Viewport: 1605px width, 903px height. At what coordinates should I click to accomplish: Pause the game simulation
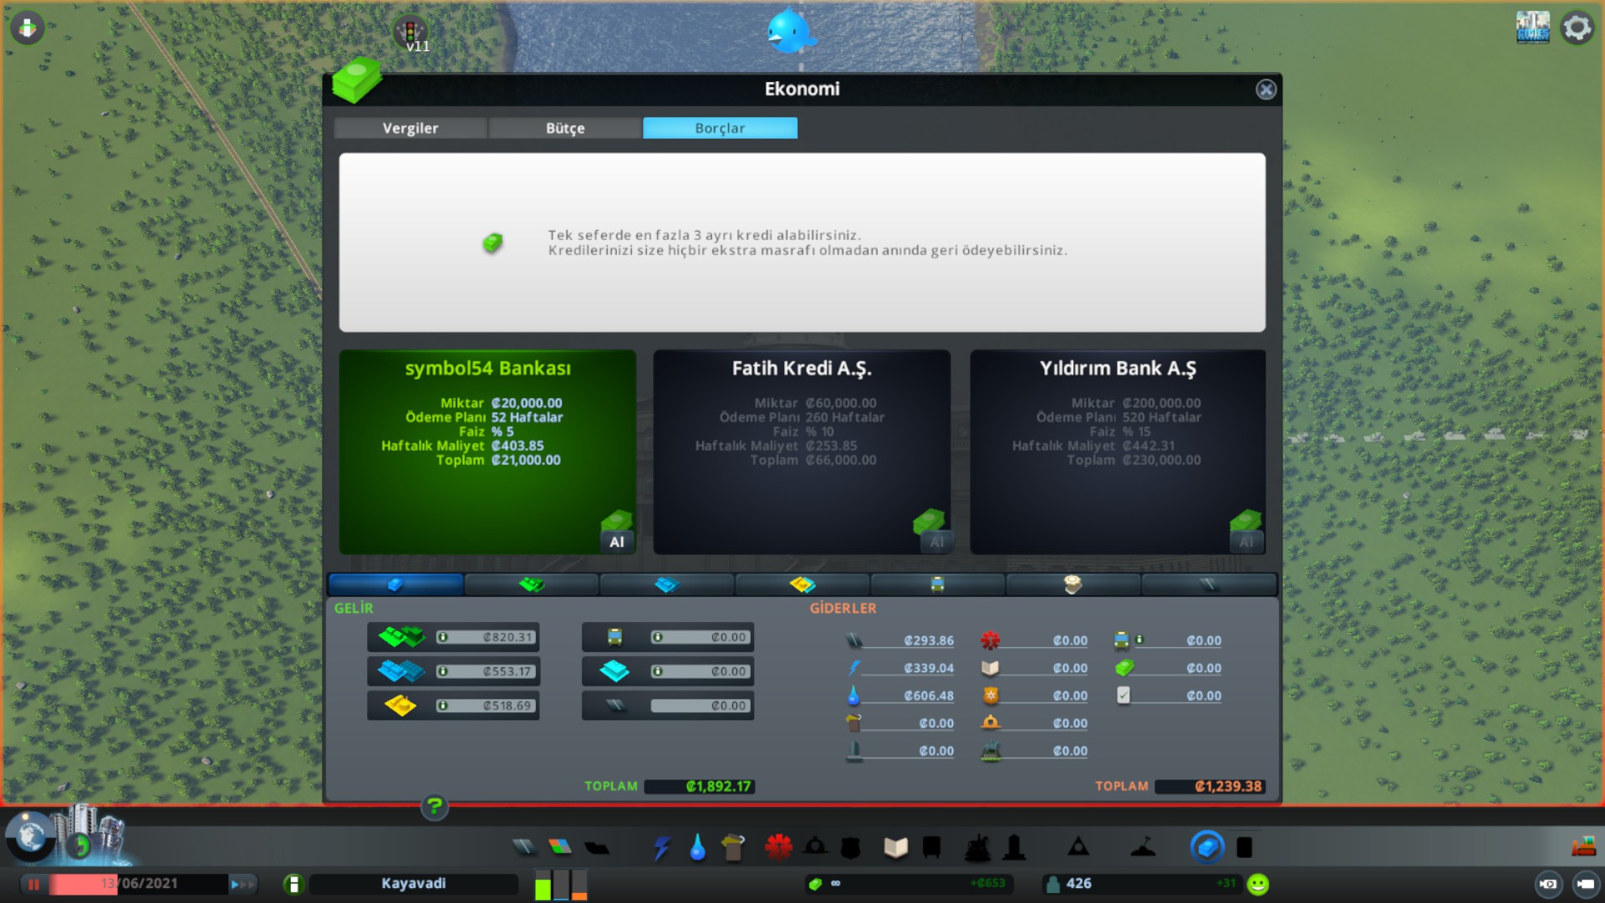pyautogui.click(x=34, y=884)
